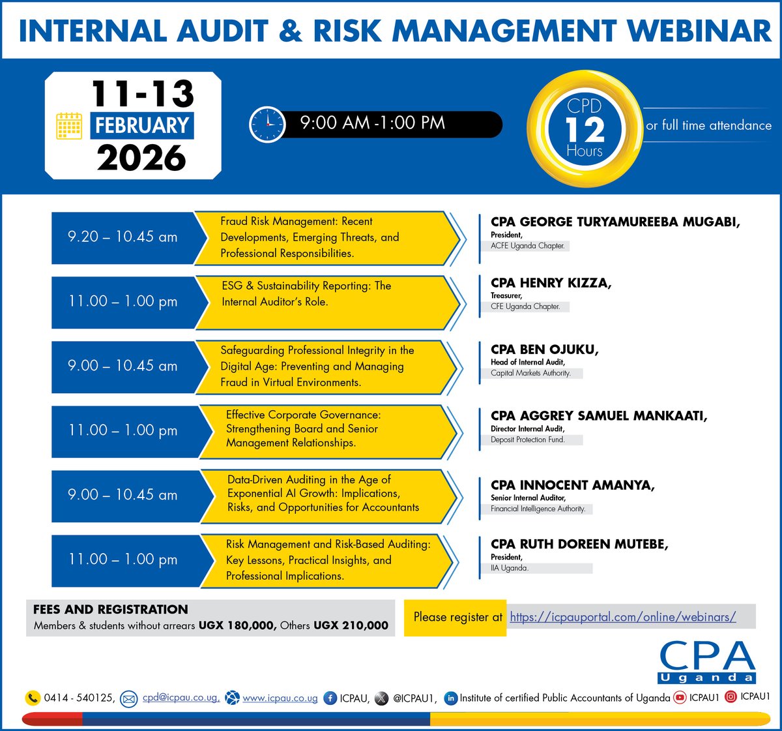
Task: Click ICPAU text beside the Facebook icon
Action: 354,698
